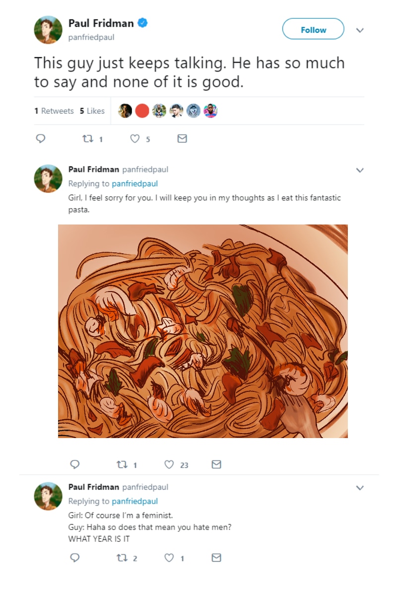Like the feminist conversation tweet
The width and height of the screenshot is (397, 596).
tap(169, 558)
